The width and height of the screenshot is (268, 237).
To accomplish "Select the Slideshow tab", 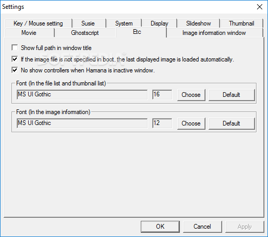I will pos(198,23).
